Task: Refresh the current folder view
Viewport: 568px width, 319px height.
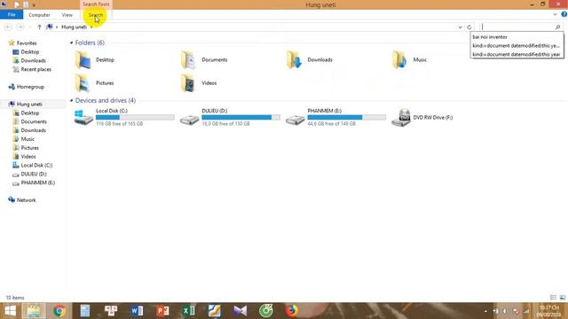Action: point(469,27)
